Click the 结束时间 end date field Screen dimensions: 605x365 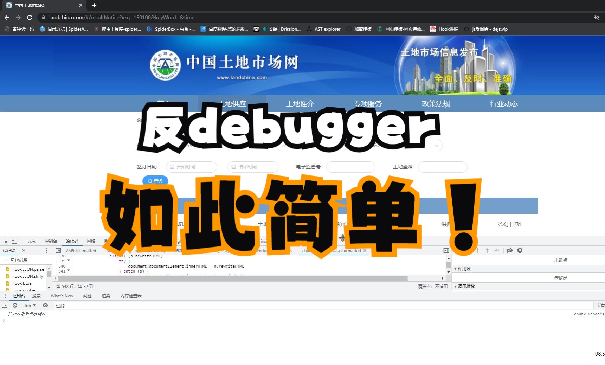point(253,167)
